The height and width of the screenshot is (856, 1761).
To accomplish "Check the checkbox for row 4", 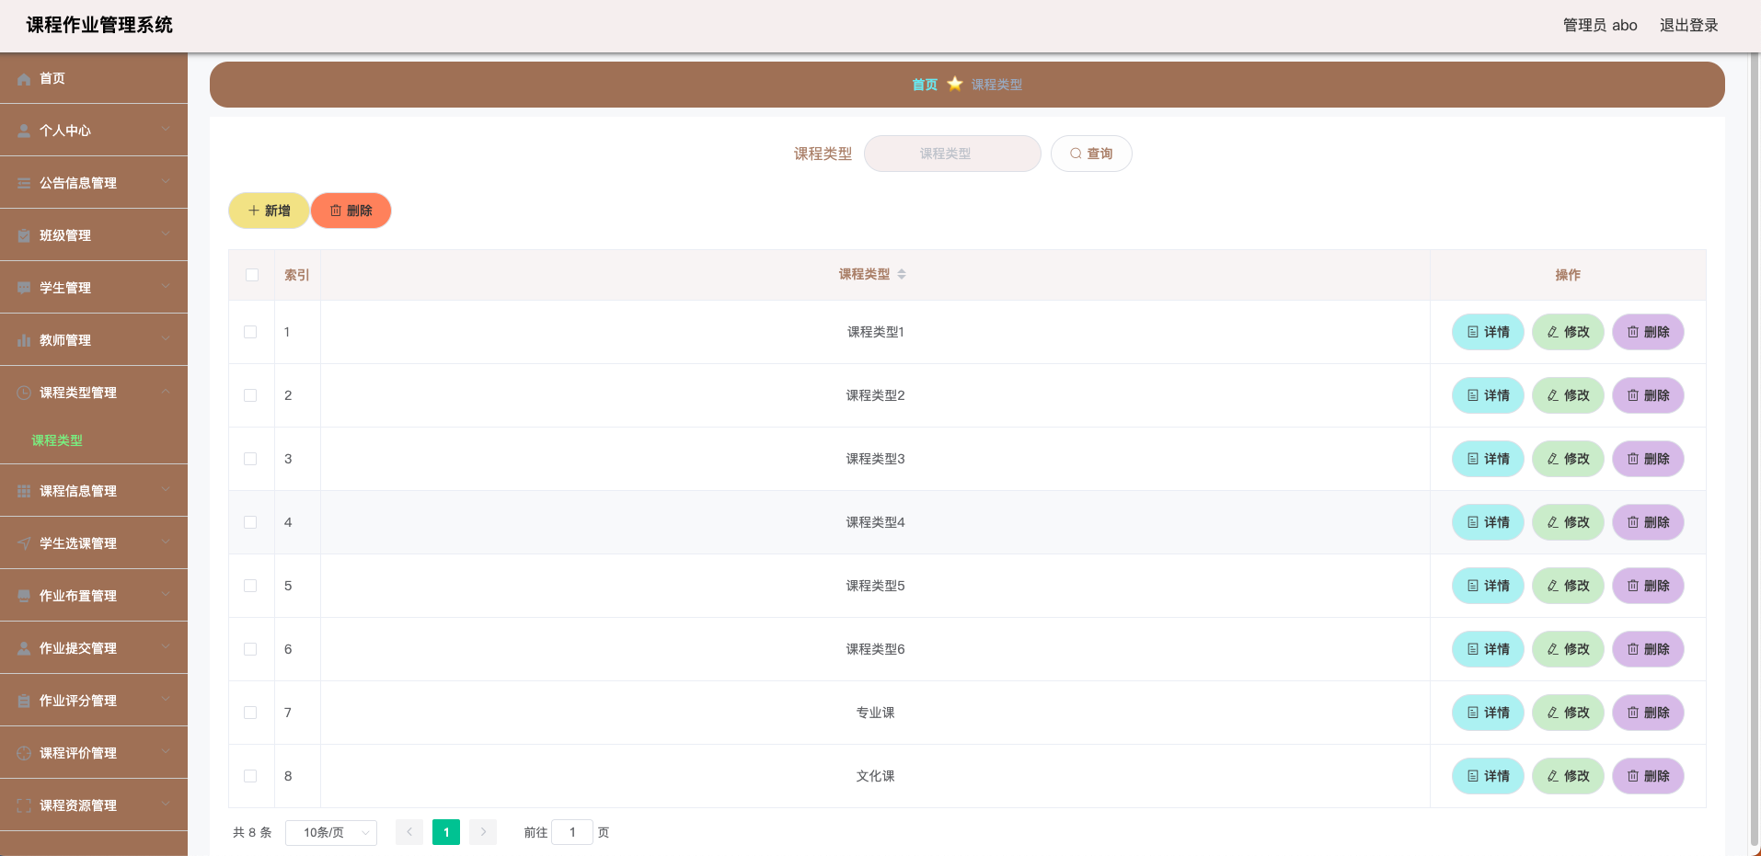I will [x=250, y=522].
